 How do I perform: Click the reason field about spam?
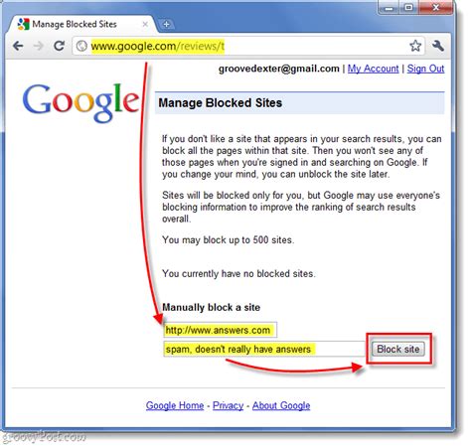(x=264, y=349)
